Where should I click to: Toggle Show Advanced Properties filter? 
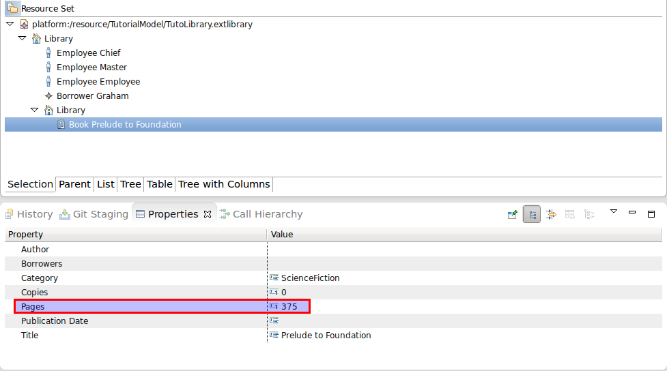coord(551,214)
